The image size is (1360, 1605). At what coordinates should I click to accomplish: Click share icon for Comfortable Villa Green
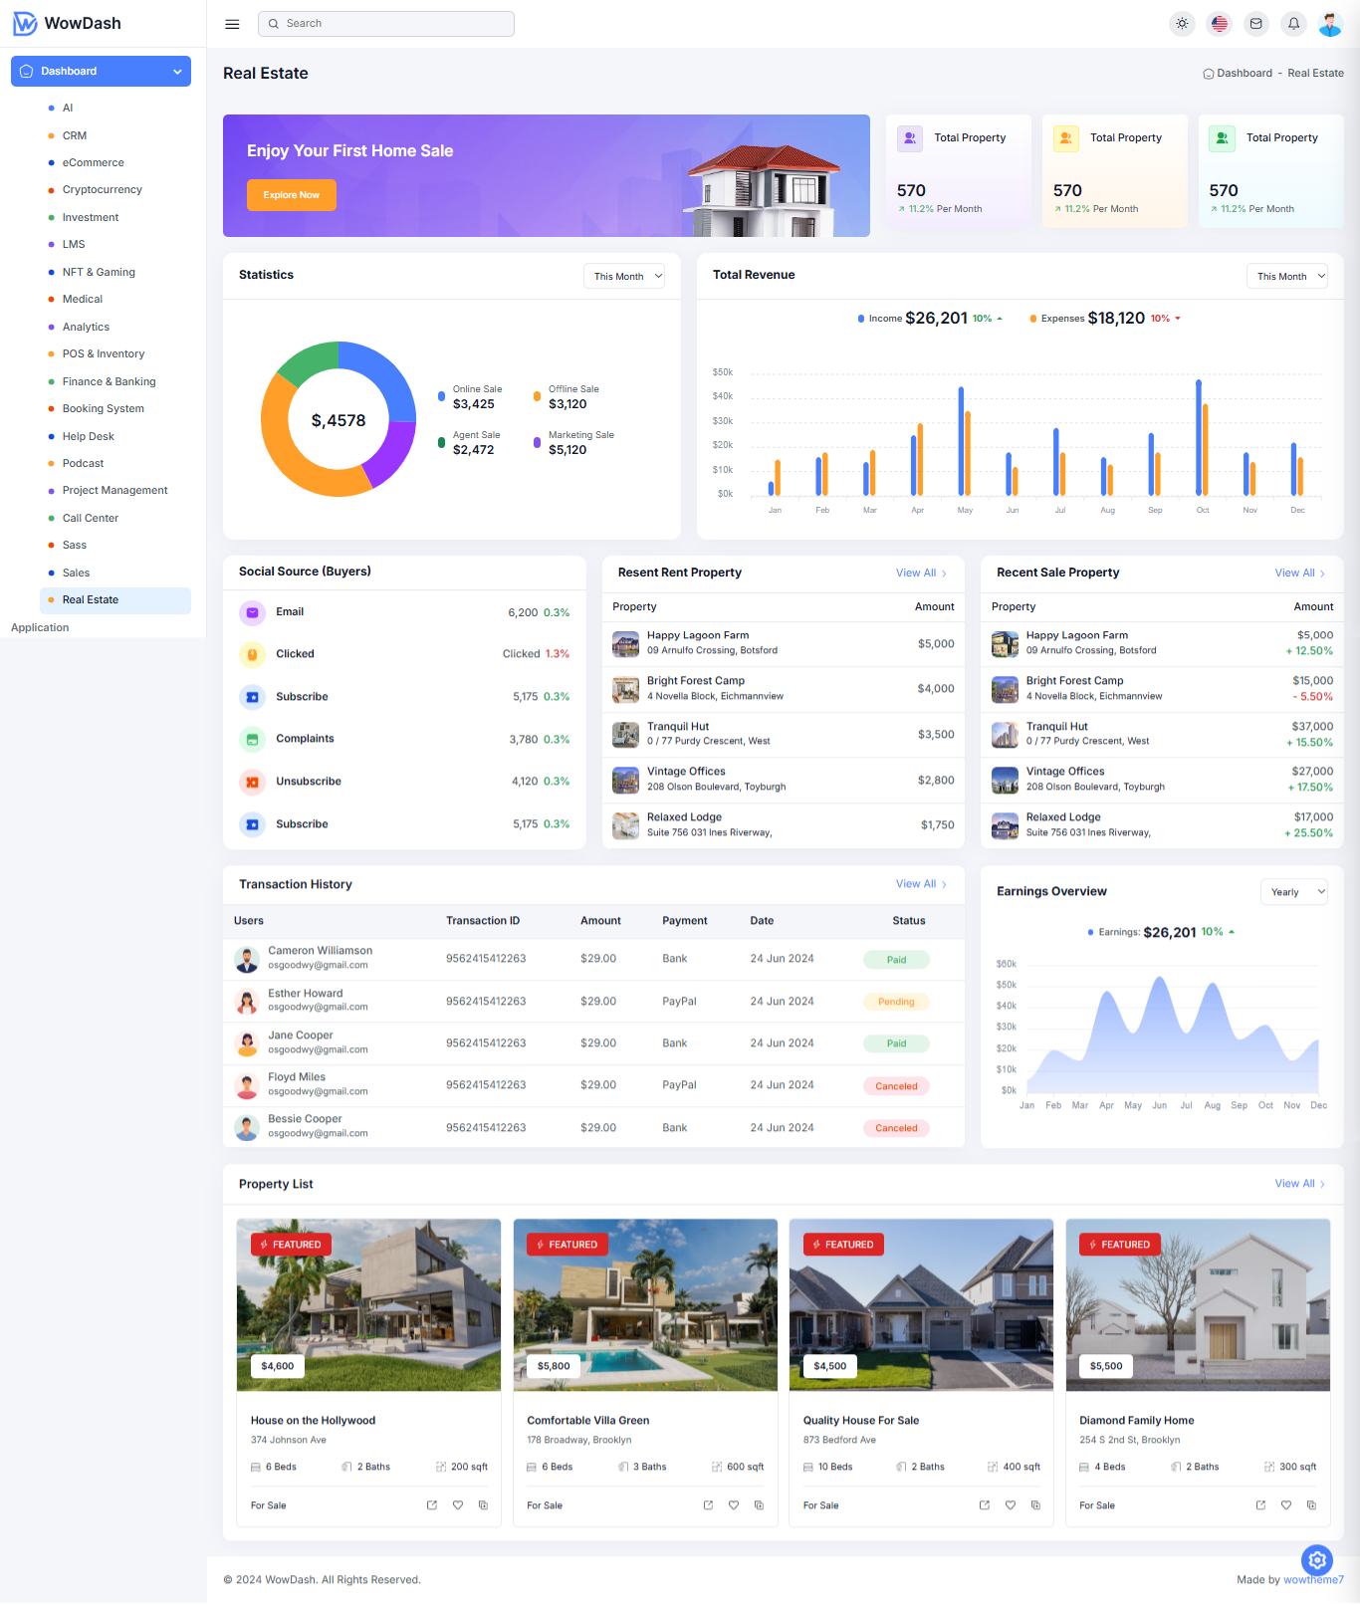click(708, 1505)
